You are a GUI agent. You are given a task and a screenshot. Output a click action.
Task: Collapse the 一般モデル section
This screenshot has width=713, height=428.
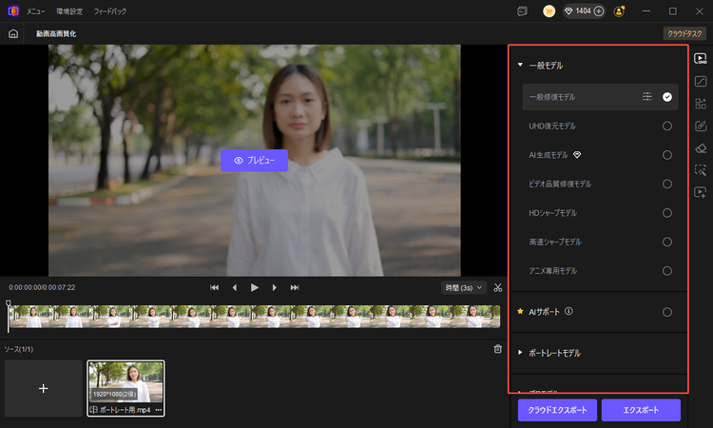coord(520,65)
